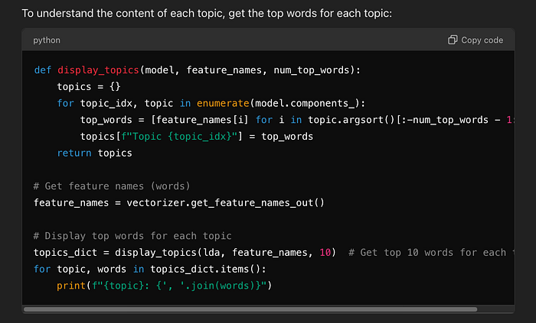Click the green f"Topic {topic_idx}" string
Image resolution: width=536 pixels, height=323 pixels.
coord(179,136)
